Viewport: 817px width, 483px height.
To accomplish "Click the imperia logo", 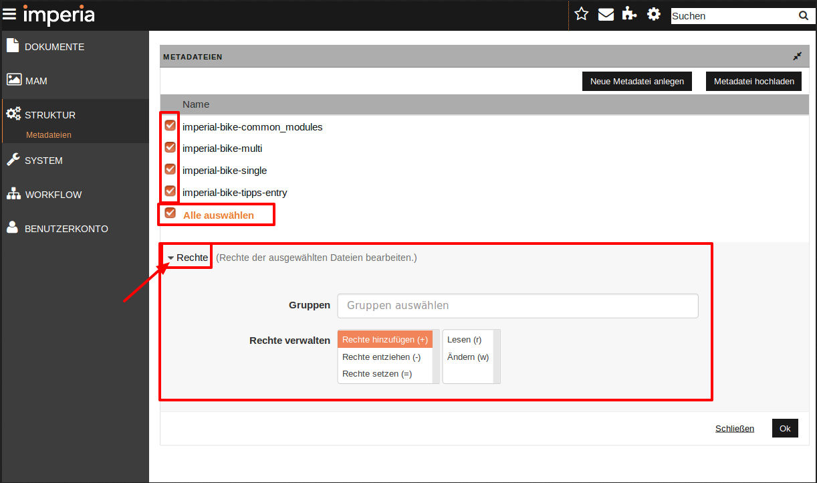I will [x=59, y=15].
